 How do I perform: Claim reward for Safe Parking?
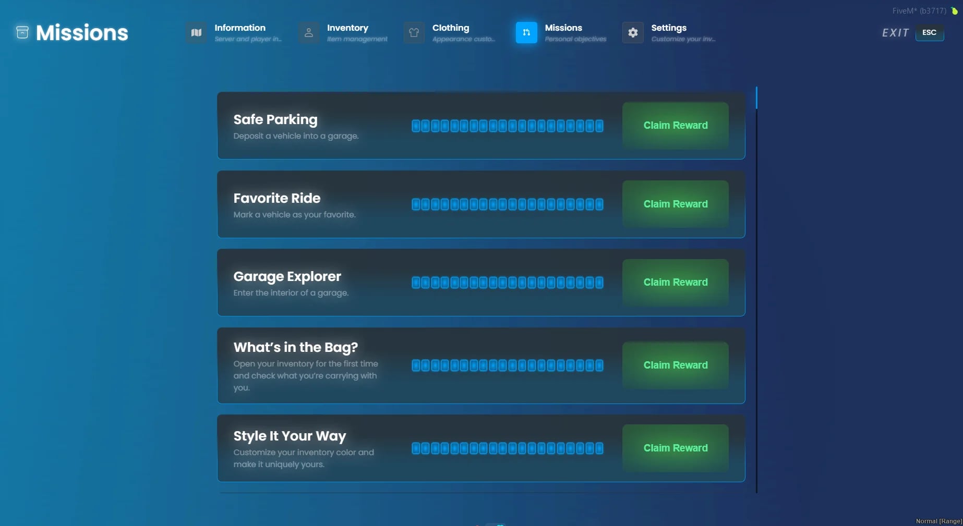pyautogui.click(x=675, y=125)
